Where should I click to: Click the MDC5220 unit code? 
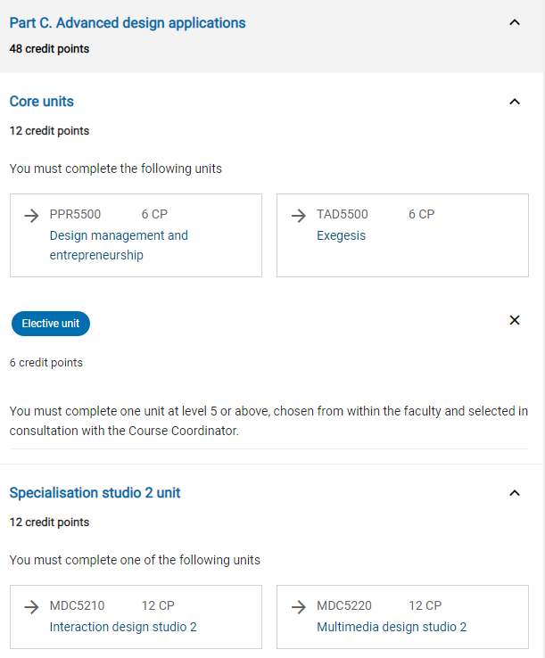click(344, 605)
